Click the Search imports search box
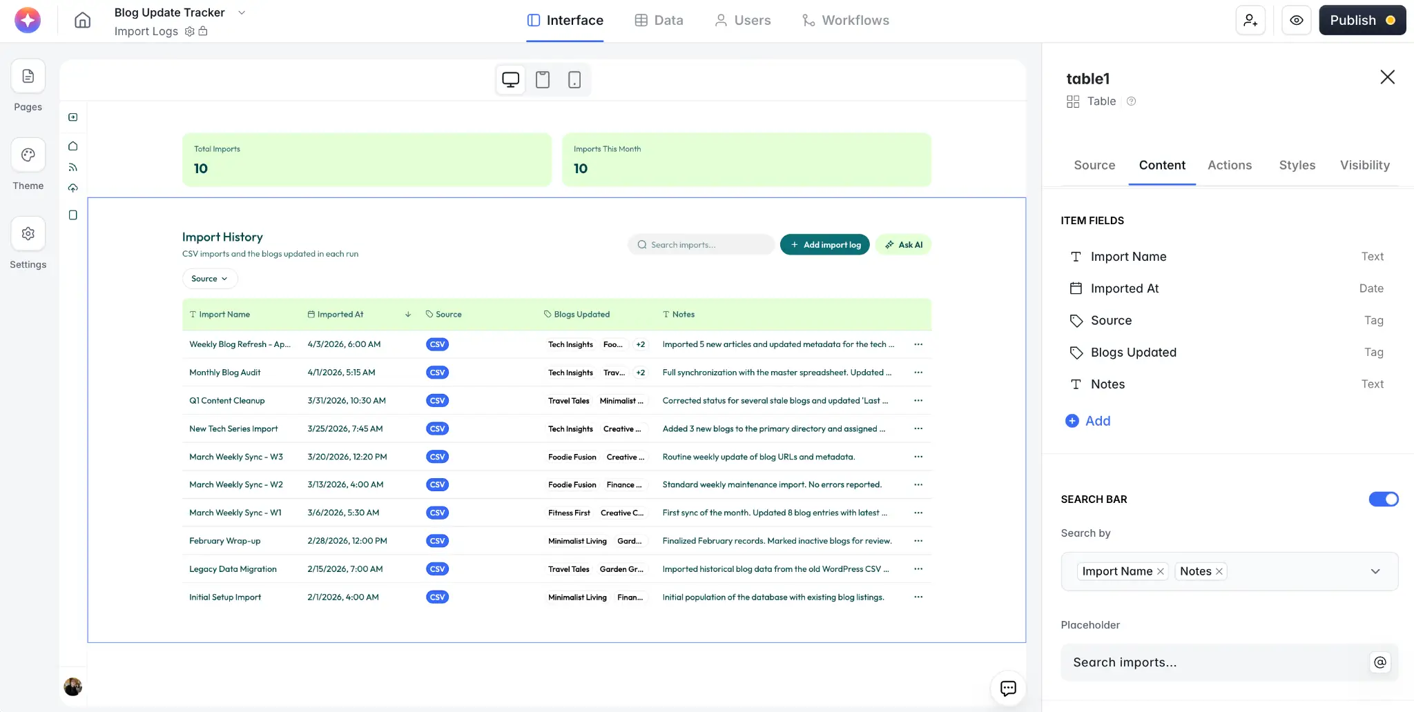This screenshot has width=1414, height=712. point(701,245)
